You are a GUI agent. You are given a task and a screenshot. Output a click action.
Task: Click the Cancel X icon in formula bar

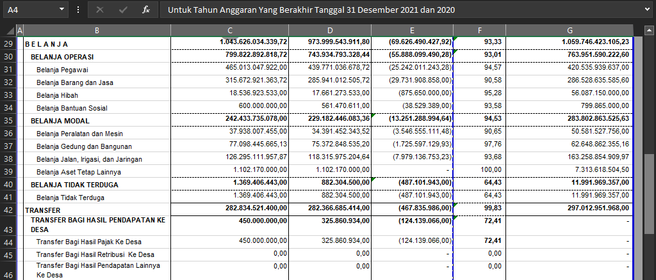(99, 10)
